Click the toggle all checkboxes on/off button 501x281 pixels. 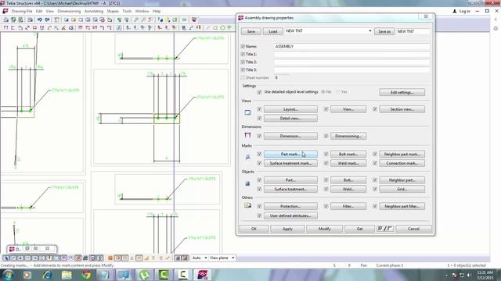[x=384, y=229]
